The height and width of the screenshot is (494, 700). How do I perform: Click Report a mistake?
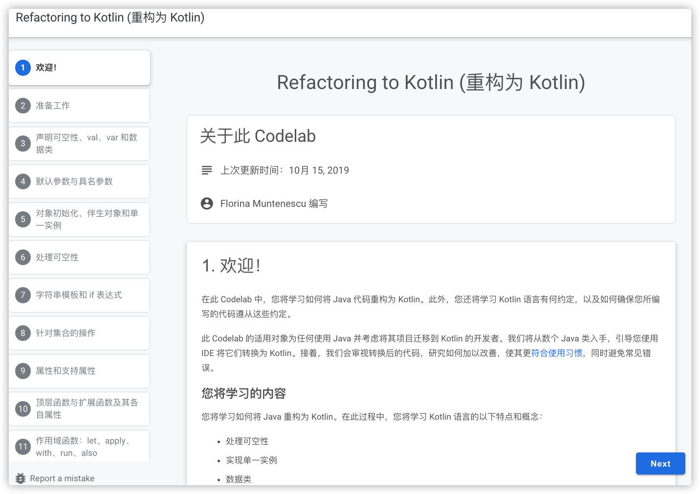62,478
